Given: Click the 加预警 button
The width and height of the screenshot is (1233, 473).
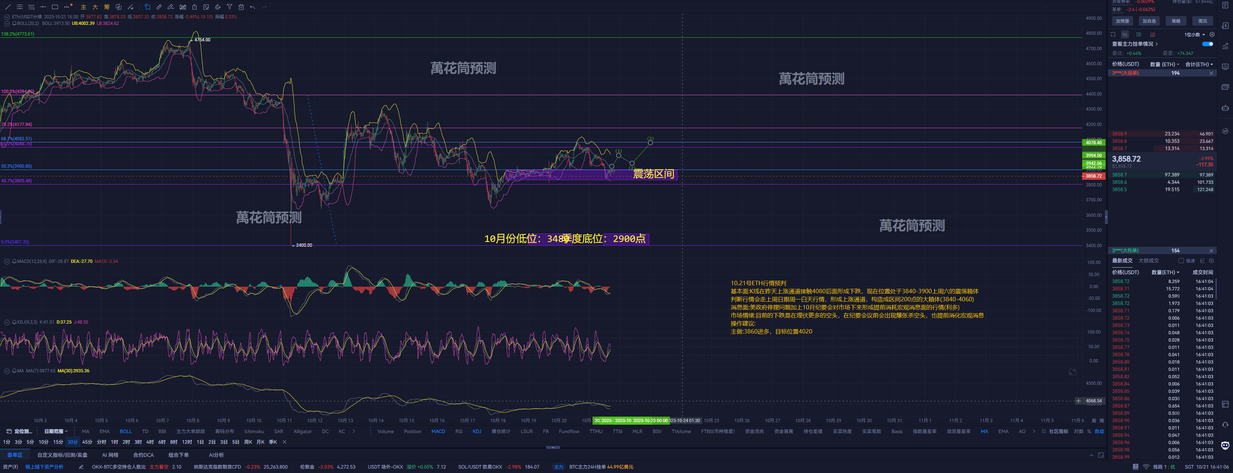Looking at the screenshot, I should pos(1122,21).
